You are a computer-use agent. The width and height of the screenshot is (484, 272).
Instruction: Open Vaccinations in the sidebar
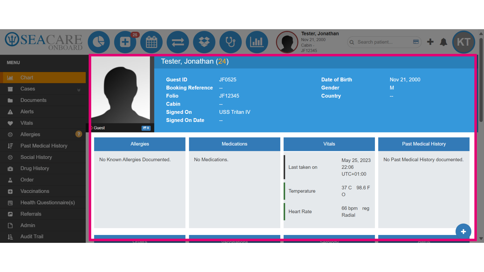43,191
